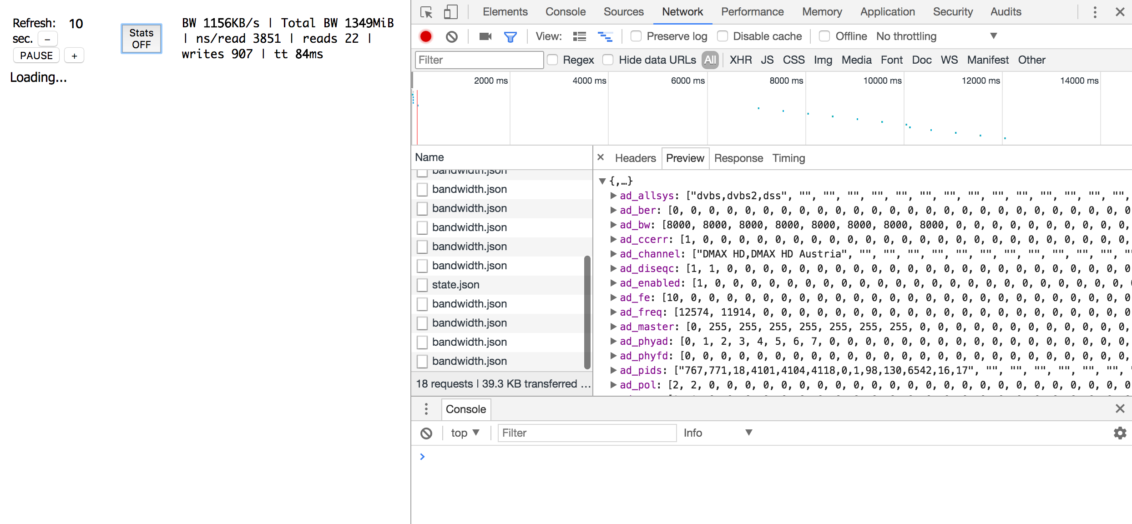Filter requests by the XHR tab
Screen dimensions: 1132x524
pos(741,60)
